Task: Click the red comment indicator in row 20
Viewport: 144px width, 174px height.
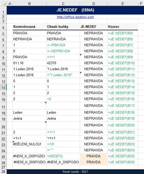Action: (x=46, y=122)
